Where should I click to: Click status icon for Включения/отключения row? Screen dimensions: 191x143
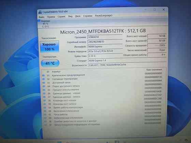(45, 111)
